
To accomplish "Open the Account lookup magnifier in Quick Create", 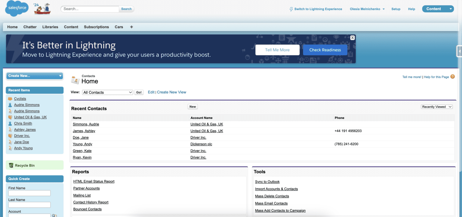I will (54, 215).
